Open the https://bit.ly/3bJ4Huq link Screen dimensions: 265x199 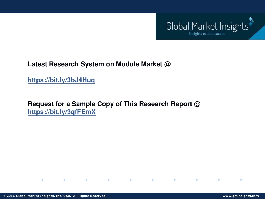pos(61,80)
